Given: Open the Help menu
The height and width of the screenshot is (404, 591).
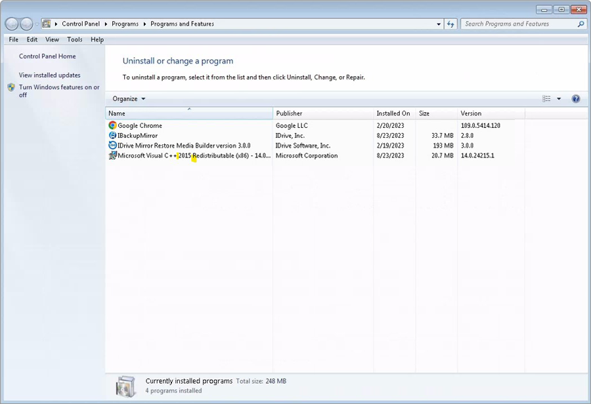Looking at the screenshot, I should (x=97, y=39).
